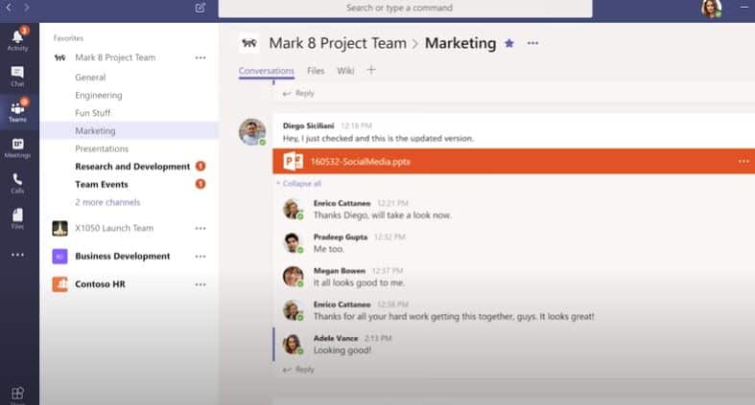Open more options for X1050 Launch Team

(x=201, y=228)
